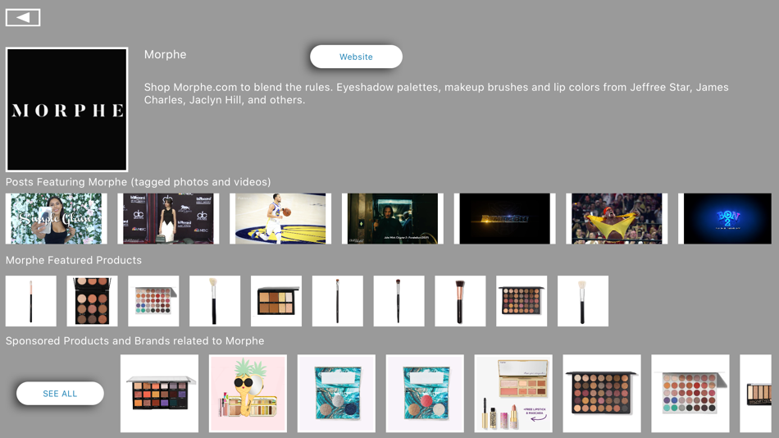Open the John Wick trailer post
This screenshot has height=438, width=779.
[393, 219]
